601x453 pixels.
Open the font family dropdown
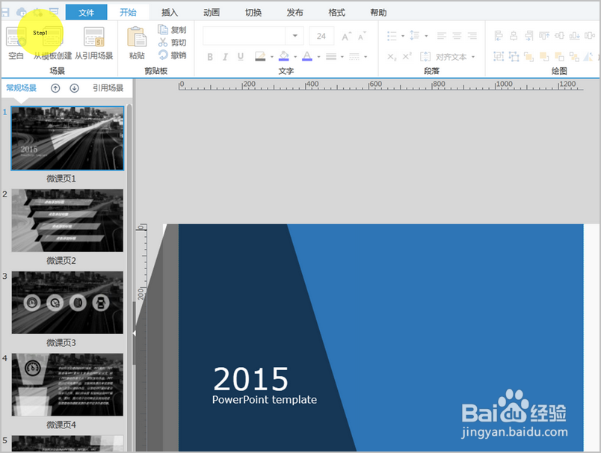(x=295, y=36)
